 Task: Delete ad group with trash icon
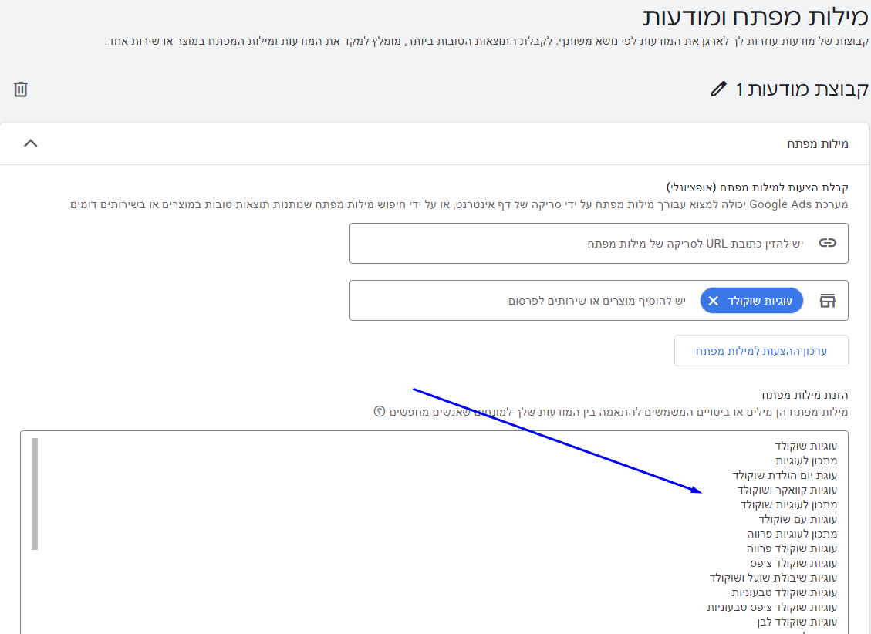tap(21, 89)
